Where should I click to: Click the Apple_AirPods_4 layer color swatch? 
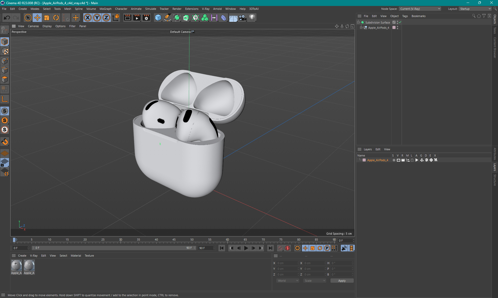pyautogui.click(x=364, y=160)
